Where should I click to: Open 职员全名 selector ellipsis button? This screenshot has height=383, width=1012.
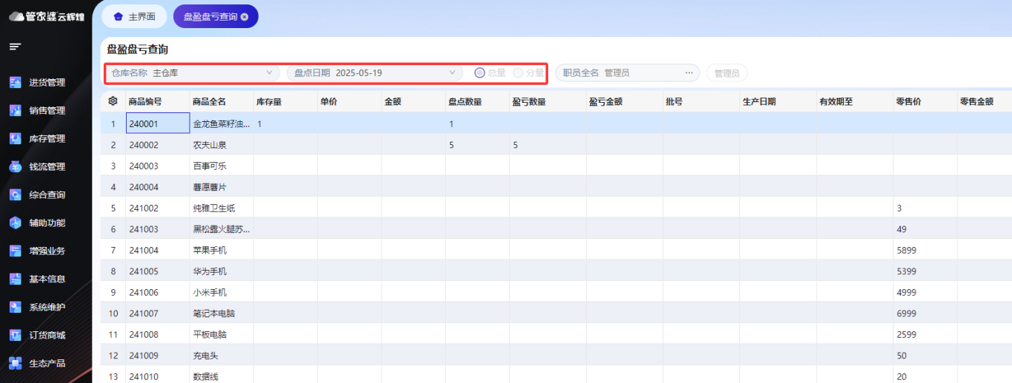click(x=689, y=73)
